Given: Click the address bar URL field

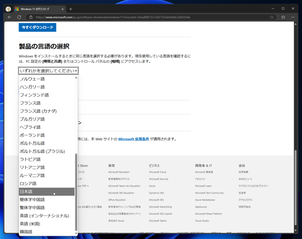Looking at the screenshot, I should point(150,17).
